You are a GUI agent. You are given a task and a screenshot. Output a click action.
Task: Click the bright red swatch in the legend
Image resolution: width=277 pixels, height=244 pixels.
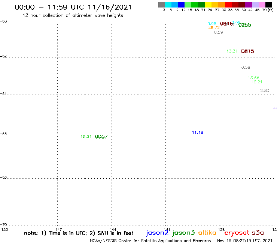click(228, 5)
